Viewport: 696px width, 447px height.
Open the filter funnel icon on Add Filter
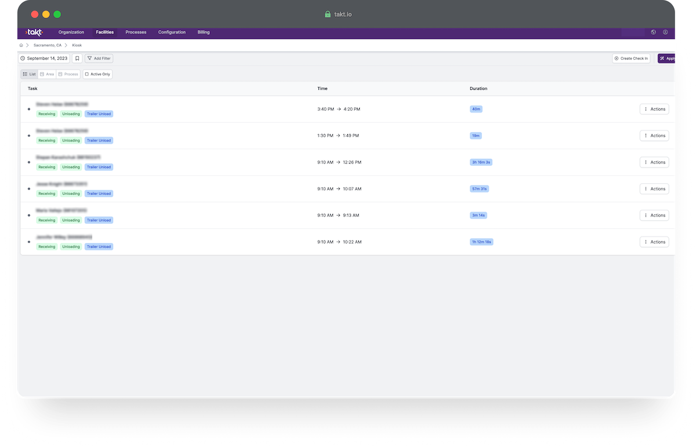90,58
